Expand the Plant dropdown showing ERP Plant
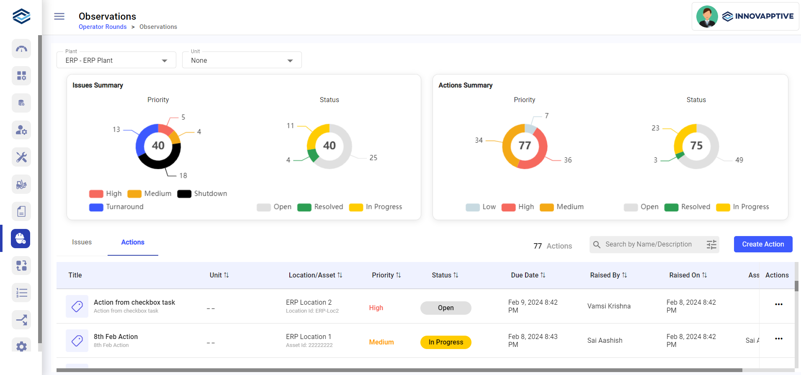This screenshot has height=375, width=801. 116,60
